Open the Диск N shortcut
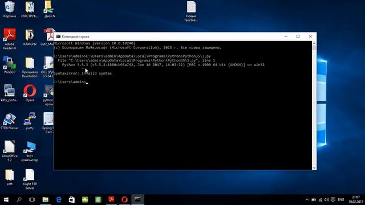Screen dimensions: 365x205 click(x=50, y=9)
